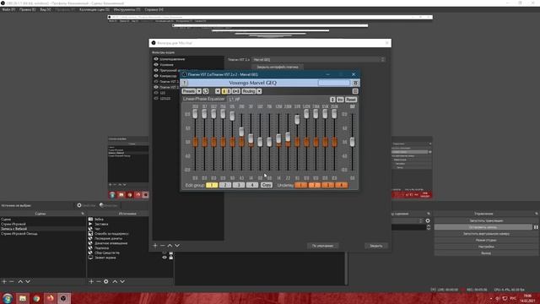
Task: Toggle the eye icon on the Захват экрана source
Action: 165,258
